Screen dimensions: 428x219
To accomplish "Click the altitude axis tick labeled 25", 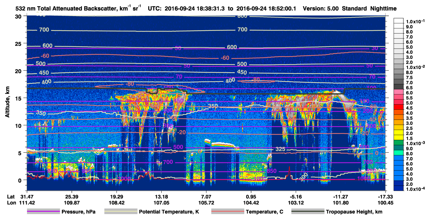I will pyautogui.click(x=19, y=43).
